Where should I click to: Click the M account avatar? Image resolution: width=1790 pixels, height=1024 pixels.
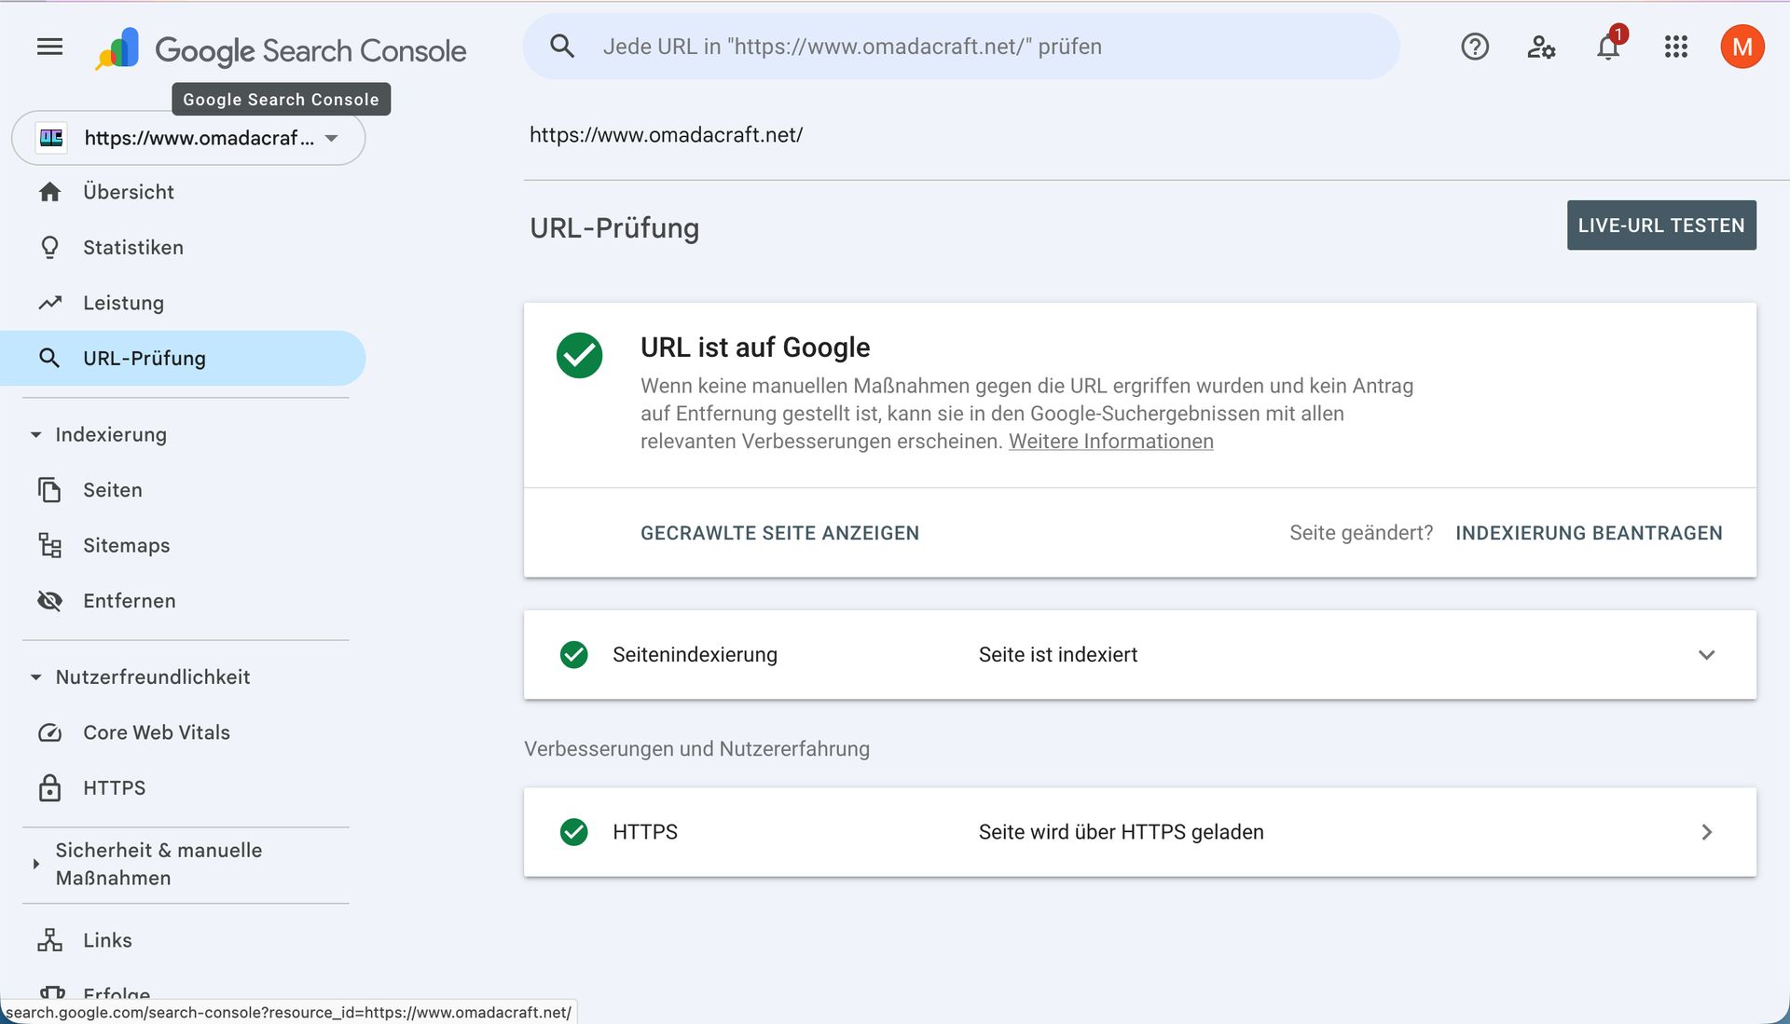tap(1742, 47)
